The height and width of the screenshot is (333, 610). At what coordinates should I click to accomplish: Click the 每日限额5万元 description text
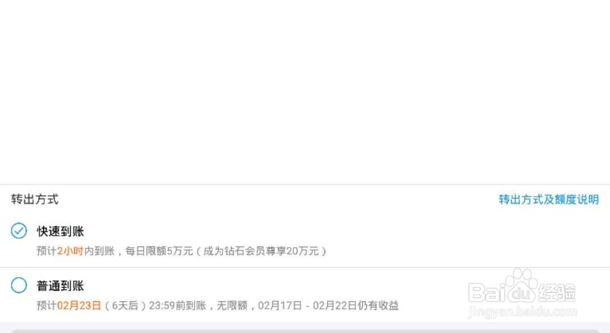pyautogui.click(x=159, y=251)
